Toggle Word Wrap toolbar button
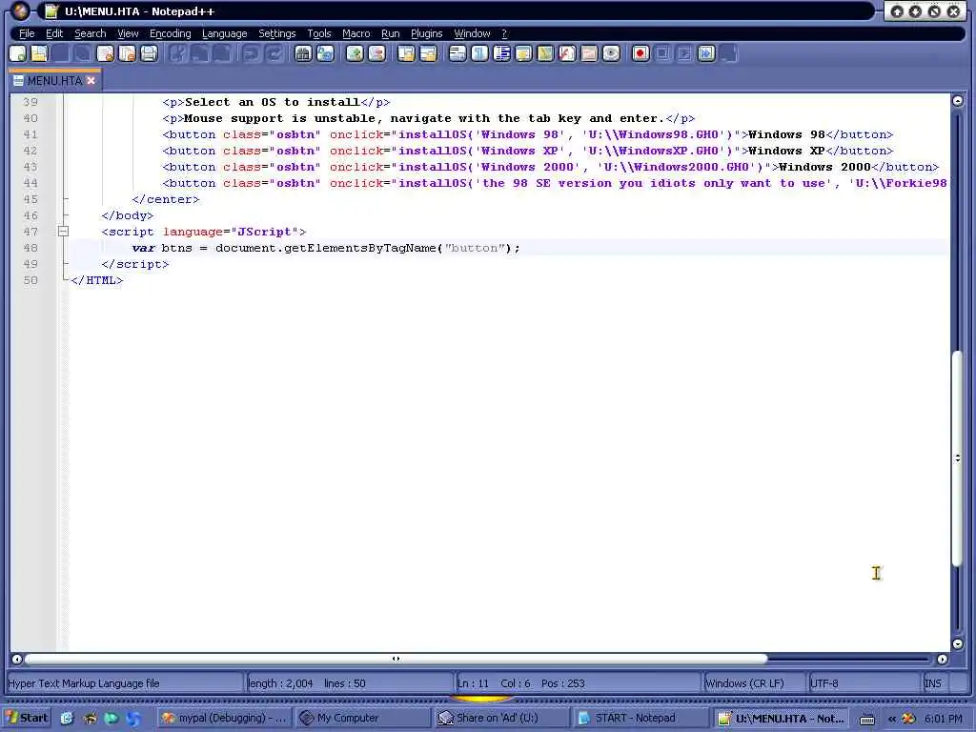 [457, 53]
